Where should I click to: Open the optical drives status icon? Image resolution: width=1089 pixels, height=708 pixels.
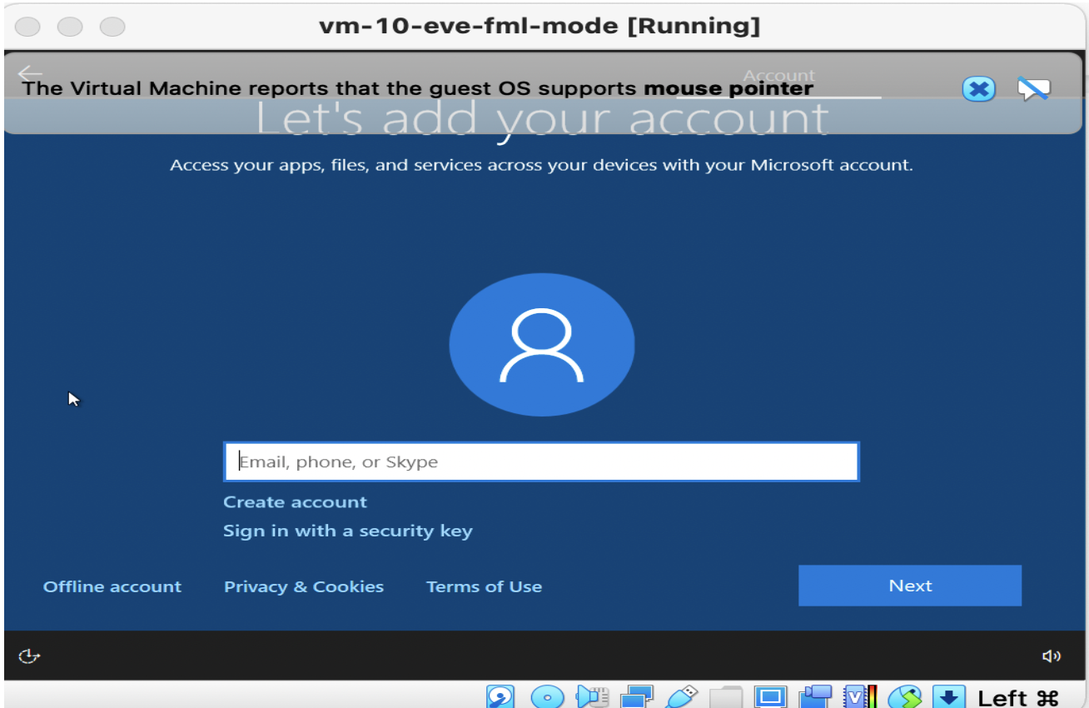pos(547,696)
